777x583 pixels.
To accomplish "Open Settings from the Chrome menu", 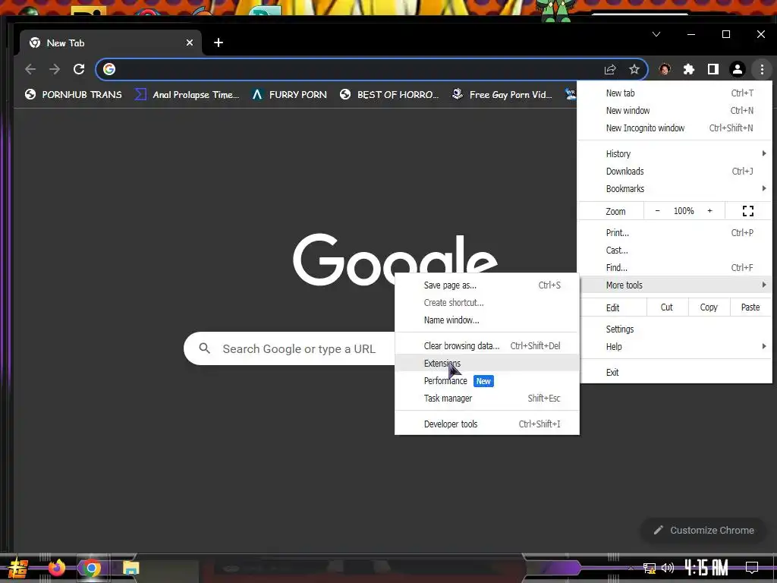I will point(675,329).
